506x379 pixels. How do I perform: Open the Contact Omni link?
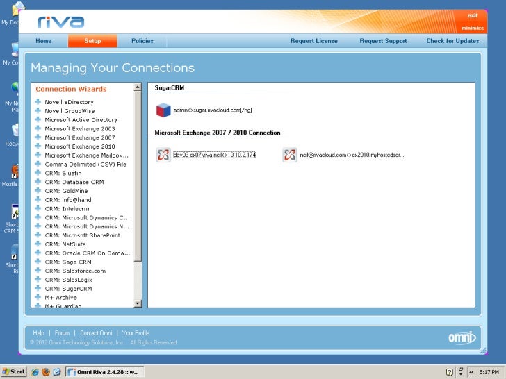point(96,333)
